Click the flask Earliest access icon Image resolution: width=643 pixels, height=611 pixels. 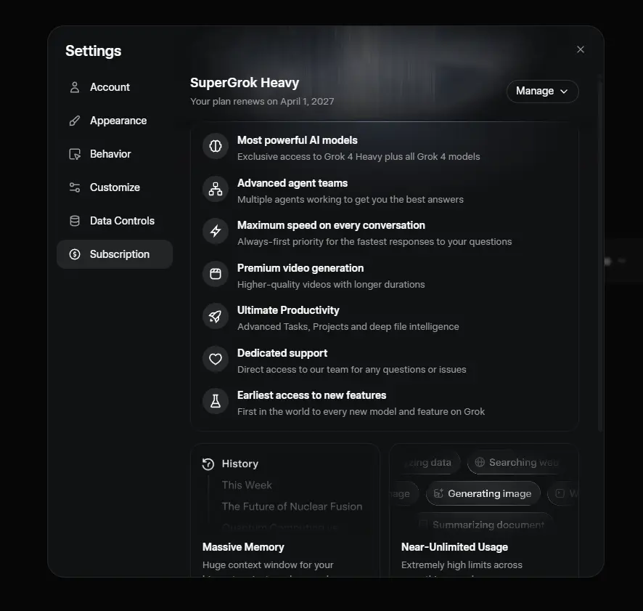[x=216, y=401]
